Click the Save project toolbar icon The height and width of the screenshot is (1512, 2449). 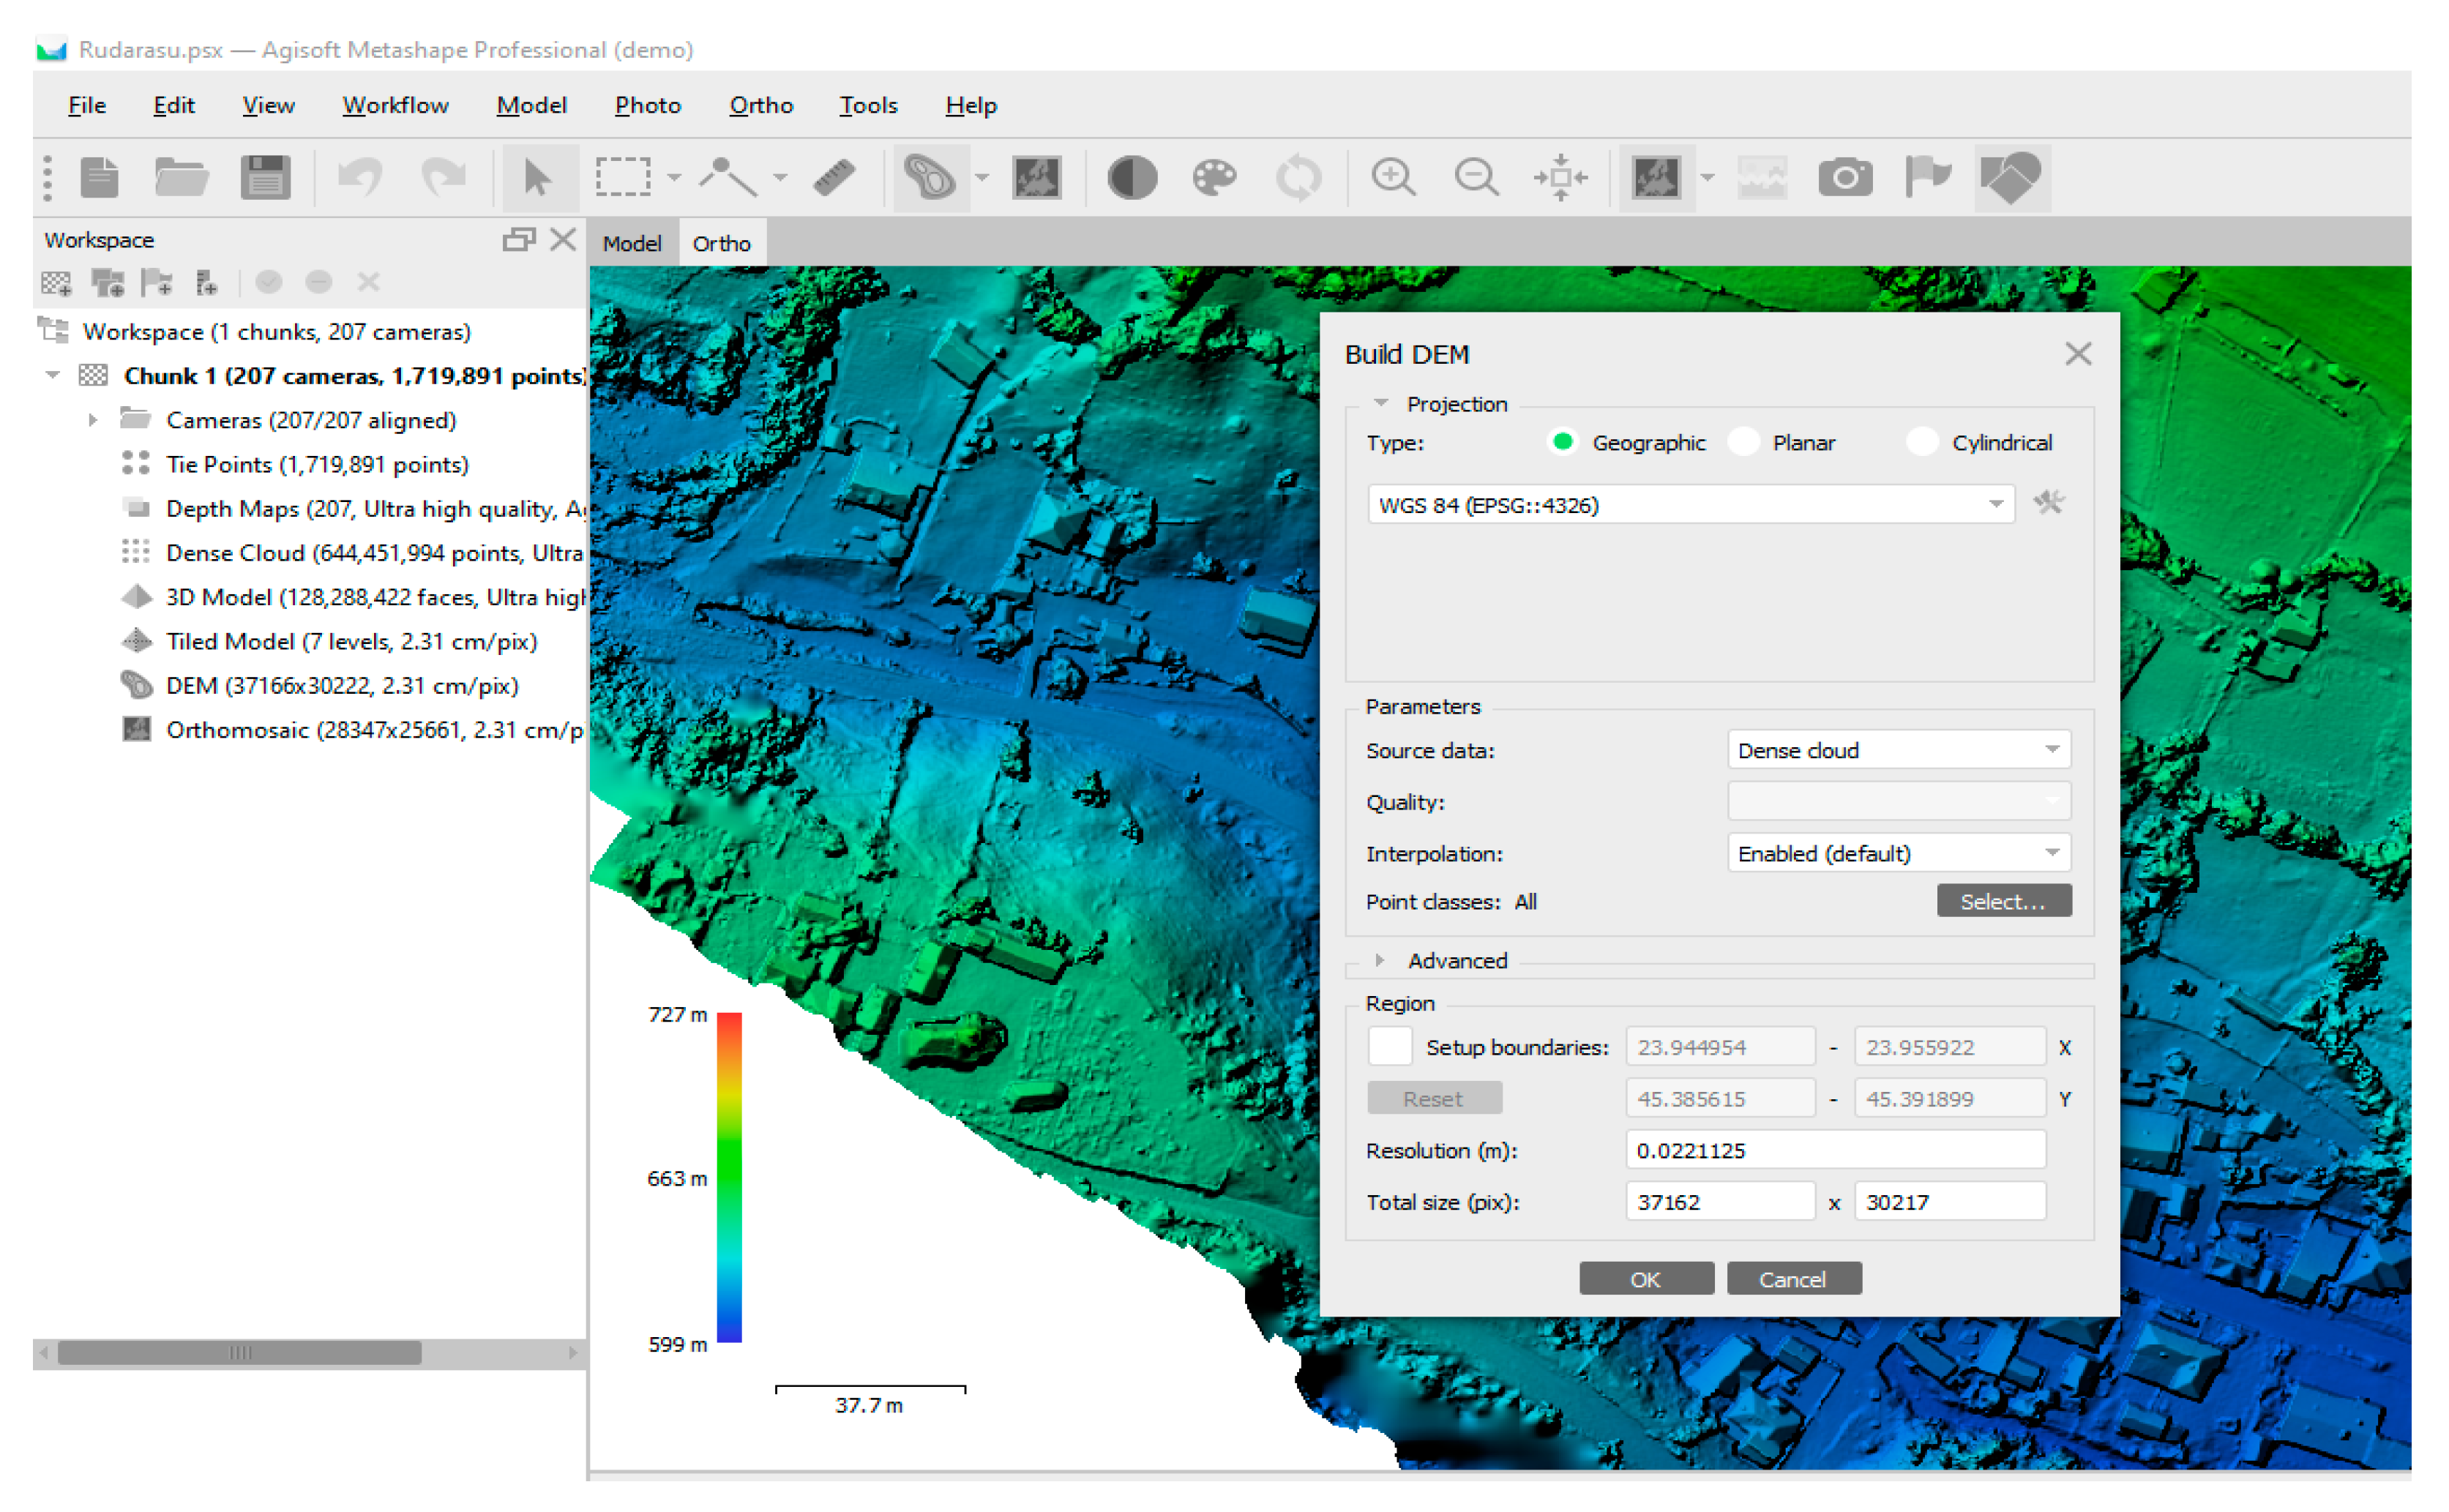click(265, 178)
